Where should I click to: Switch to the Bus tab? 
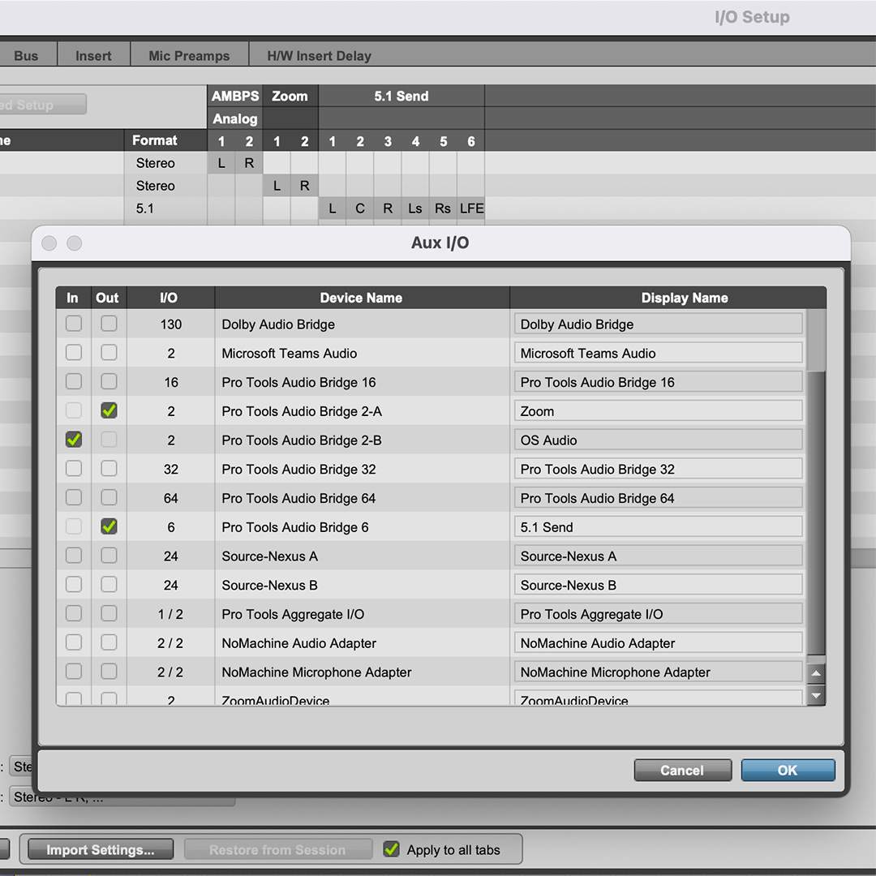[26, 55]
